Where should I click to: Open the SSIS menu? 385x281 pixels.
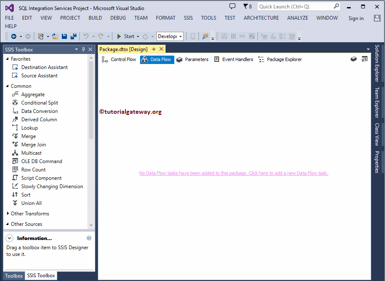click(188, 18)
